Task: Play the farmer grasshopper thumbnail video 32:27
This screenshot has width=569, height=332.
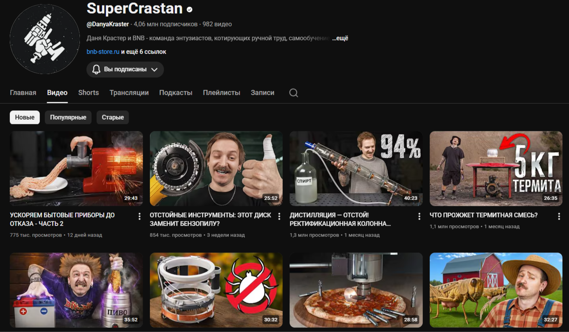Action: 496,290
